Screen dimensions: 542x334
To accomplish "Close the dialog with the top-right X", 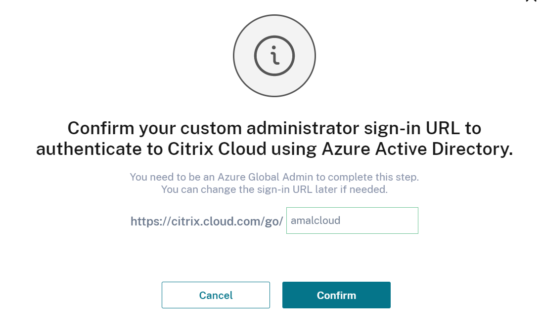I will (531, 1).
